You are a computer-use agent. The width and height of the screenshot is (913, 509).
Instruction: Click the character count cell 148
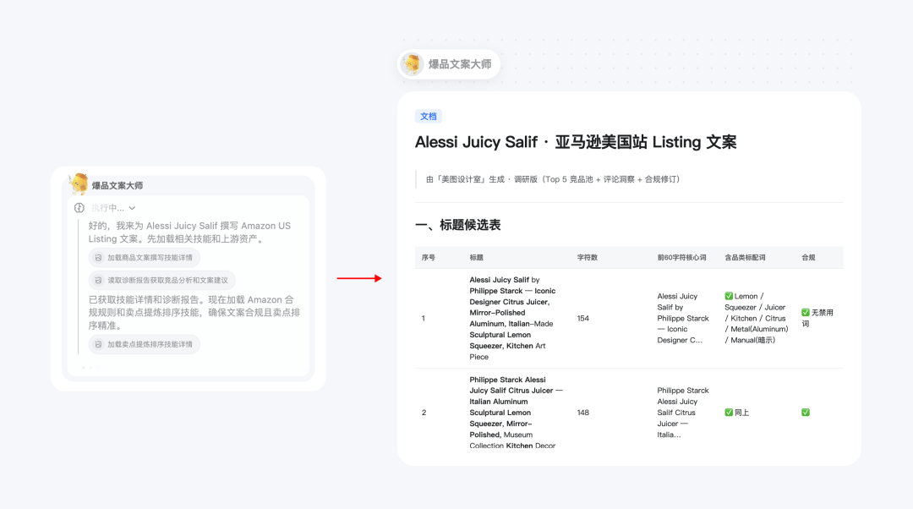click(x=582, y=413)
